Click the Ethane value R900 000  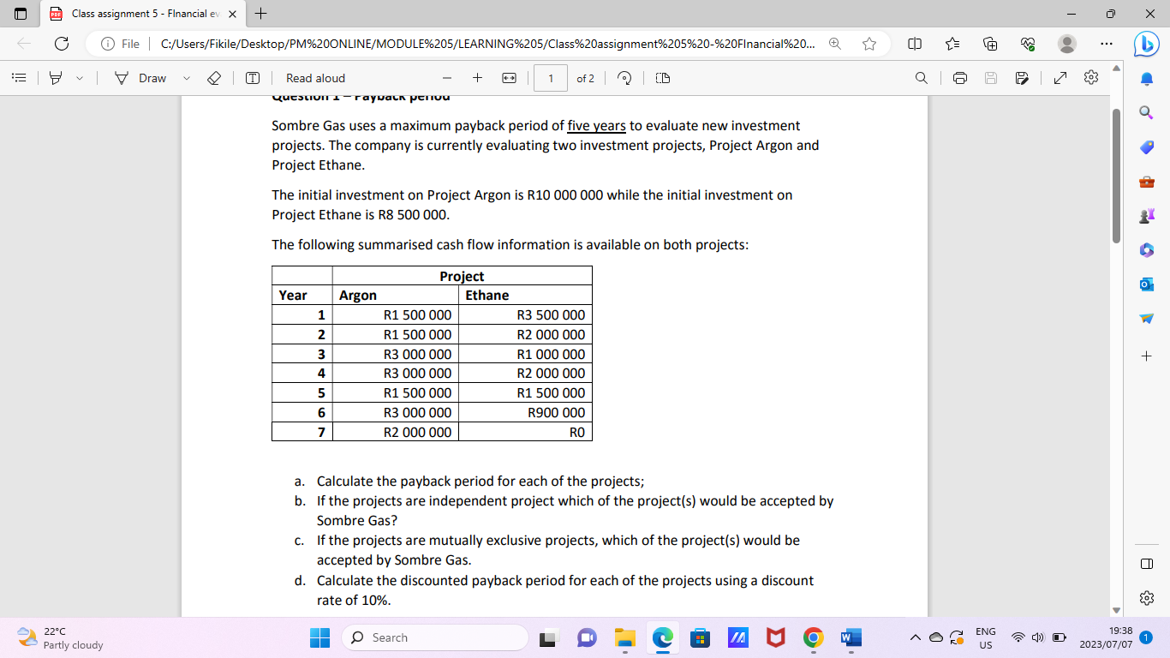coord(557,413)
